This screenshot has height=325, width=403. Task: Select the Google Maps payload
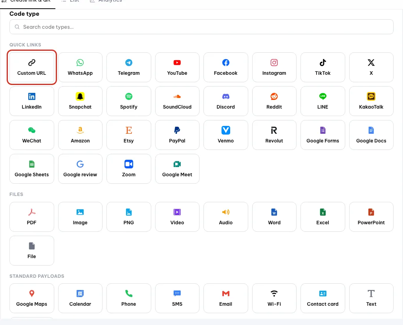click(x=31, y=298)
